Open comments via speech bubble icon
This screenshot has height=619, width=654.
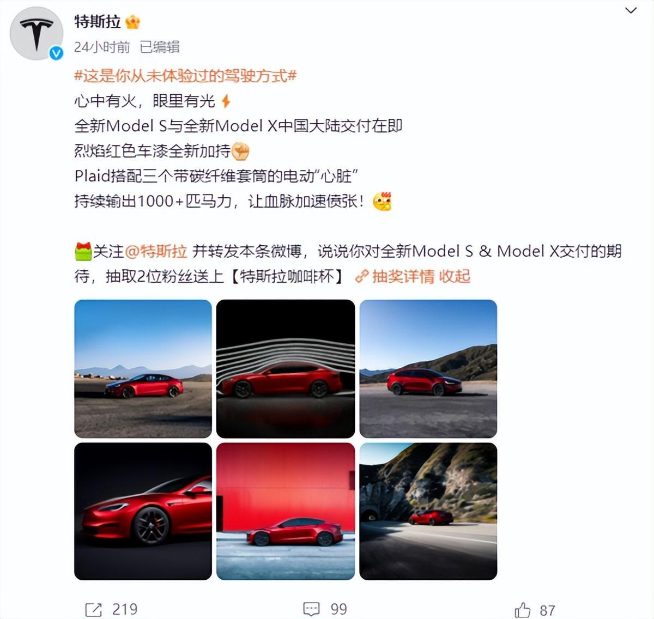(x=311, y=610)
